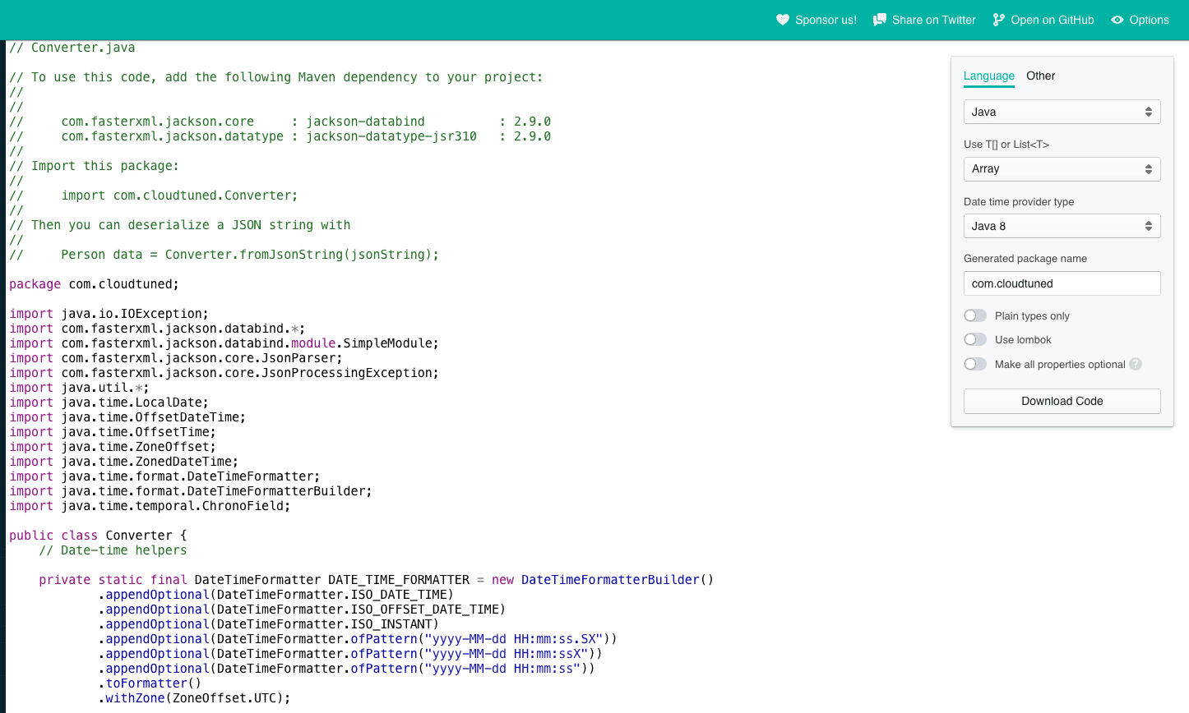Open the Java 8 date time provider dropdown
Screen dimensions: 1189x713
pyautogui.click(x=1062, y=226)
